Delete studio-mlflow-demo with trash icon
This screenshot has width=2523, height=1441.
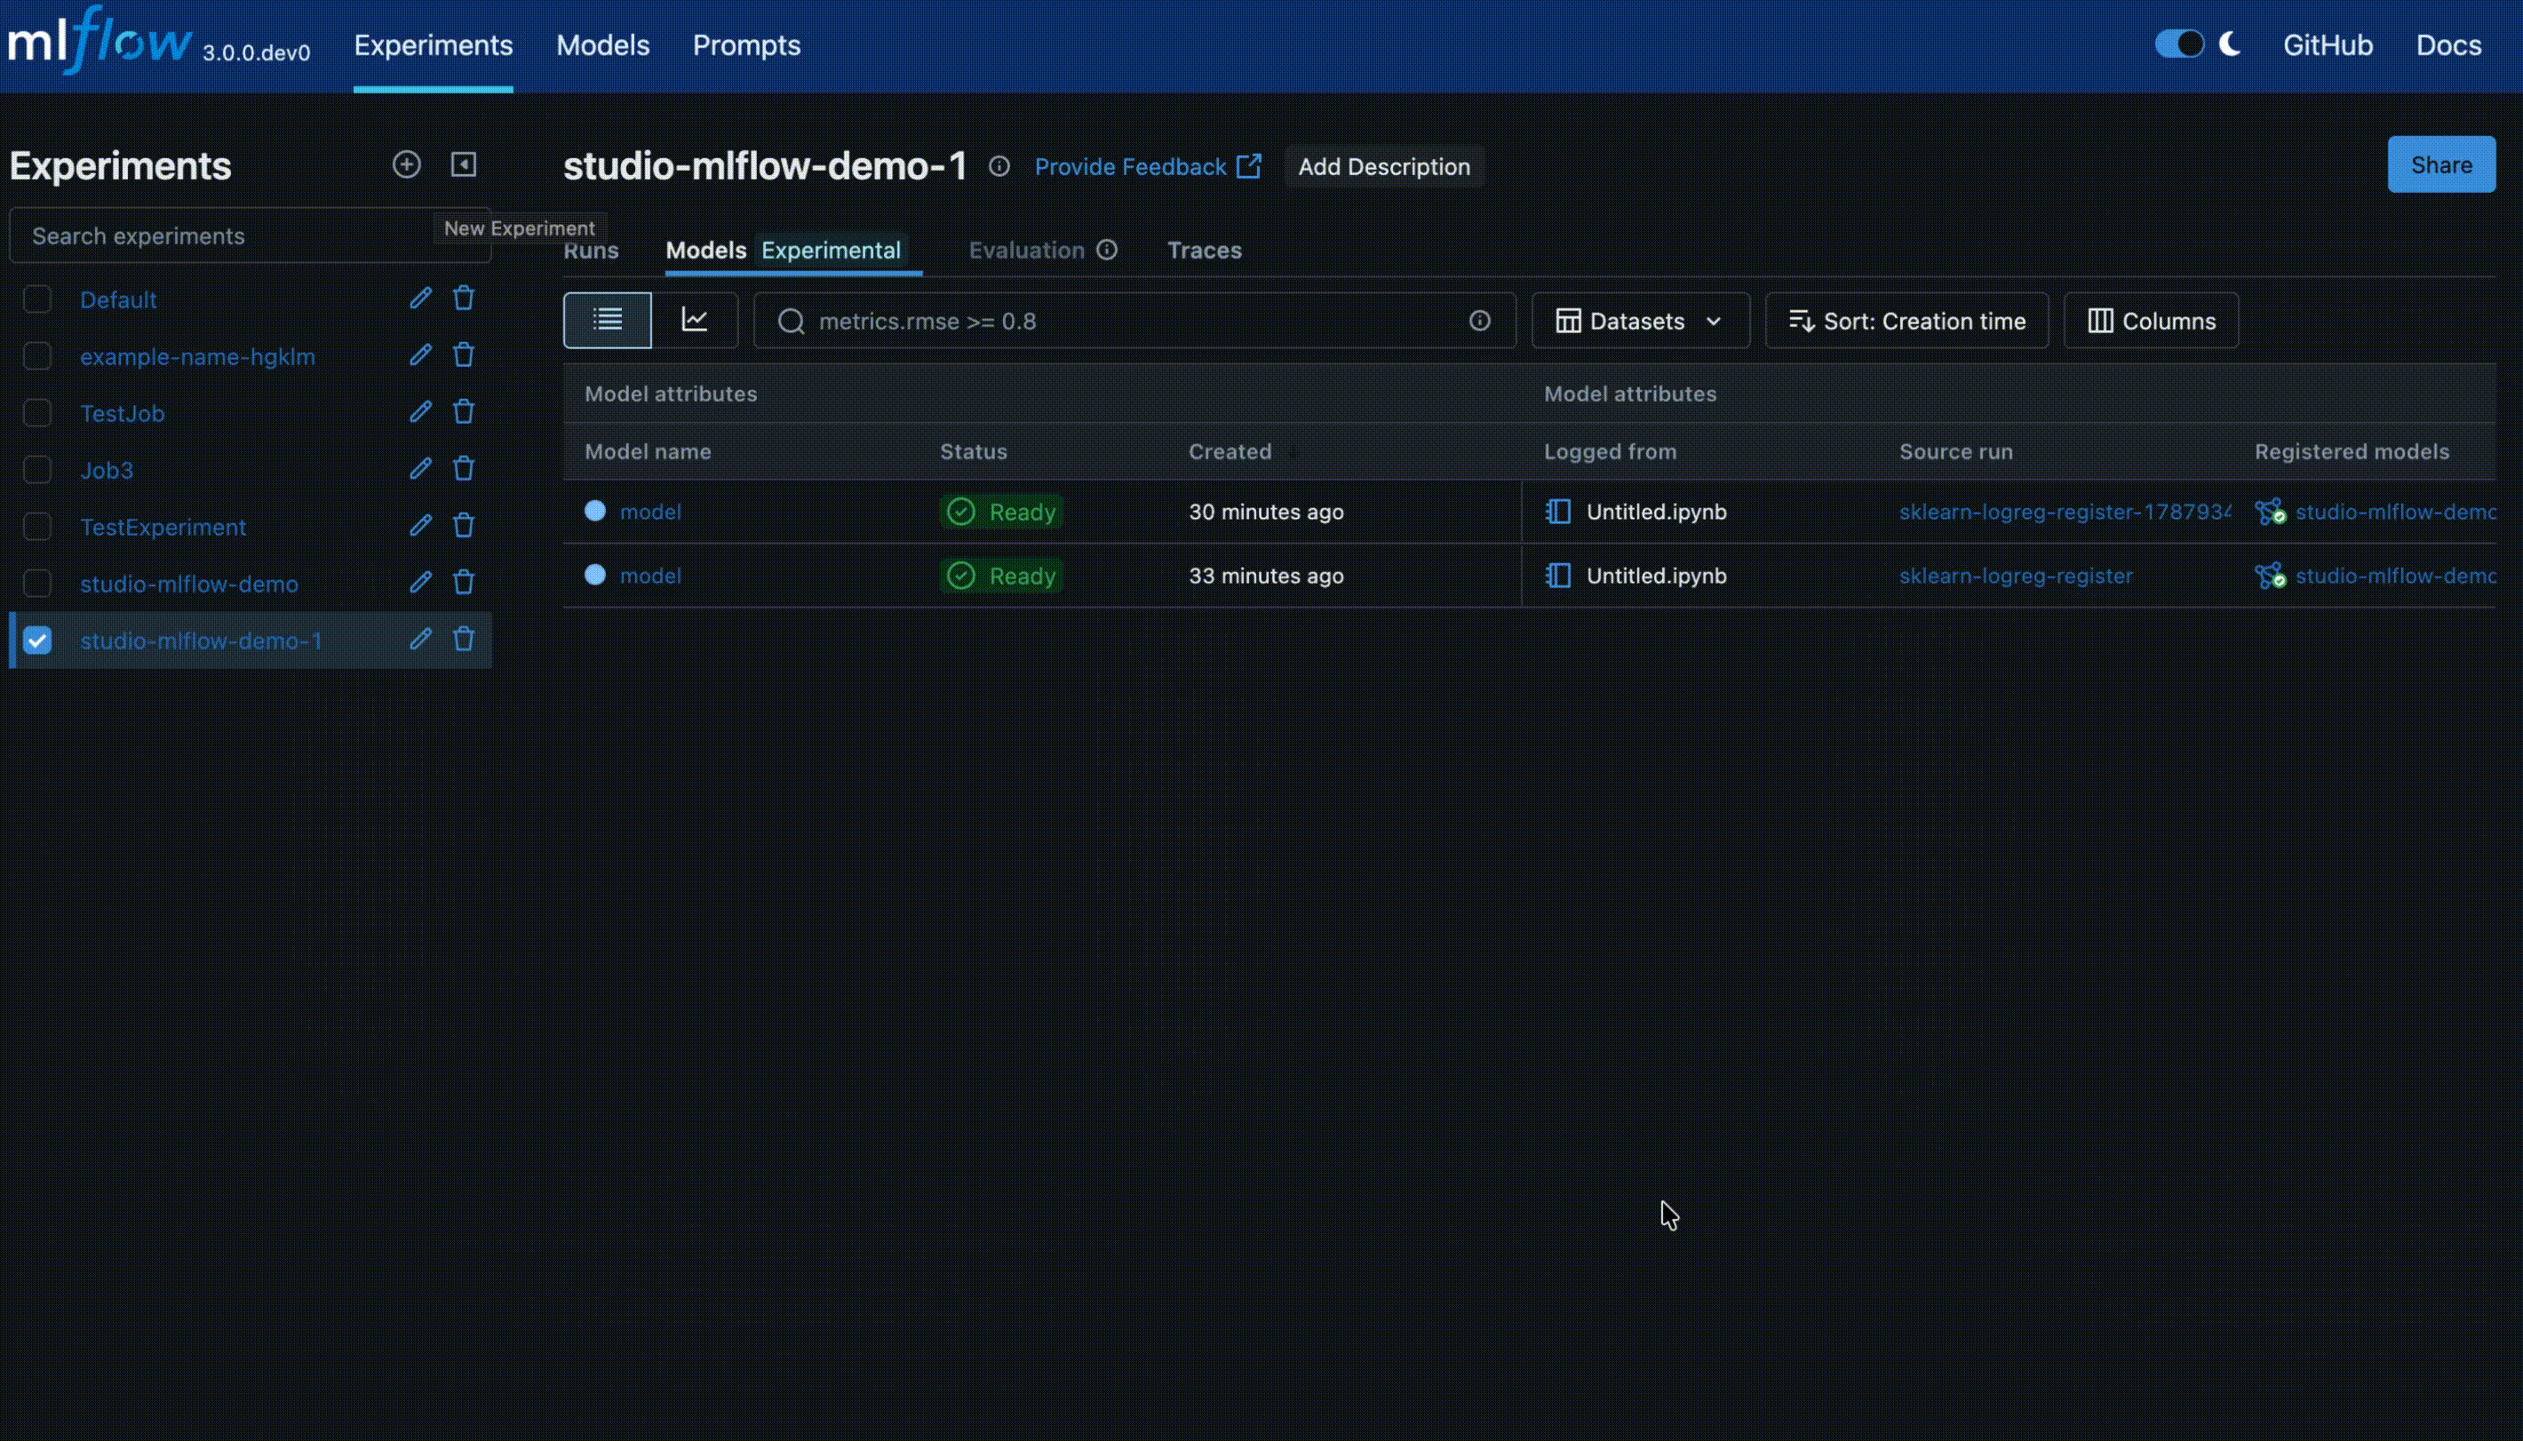click(463, 582)
